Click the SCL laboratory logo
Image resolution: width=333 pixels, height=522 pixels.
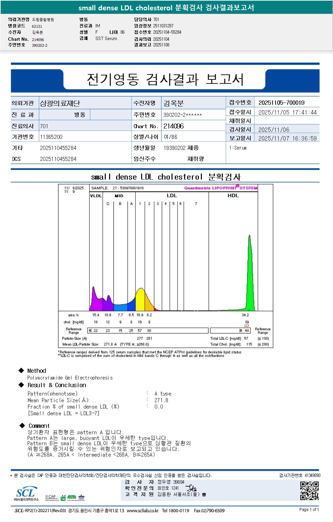pos(26,493)
